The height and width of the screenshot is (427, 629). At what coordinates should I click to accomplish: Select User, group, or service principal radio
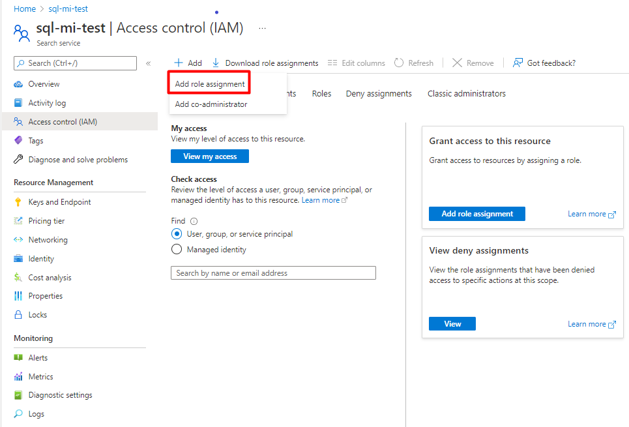pos(177,234)
